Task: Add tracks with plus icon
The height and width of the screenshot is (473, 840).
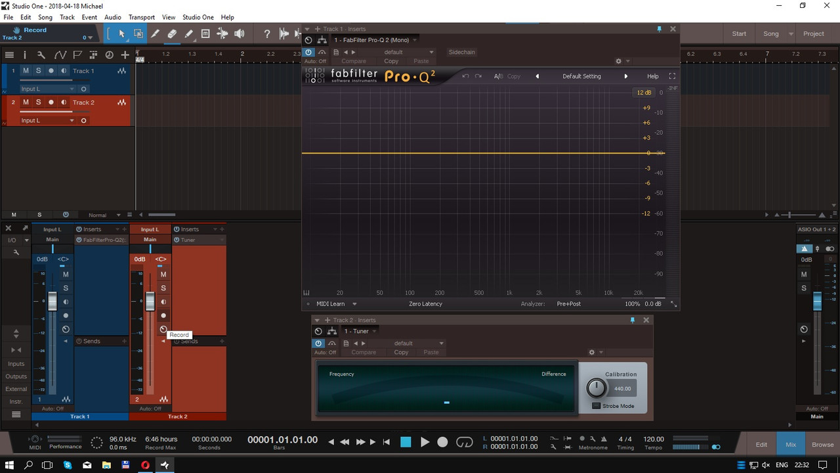Action: (x=125, y=55)
